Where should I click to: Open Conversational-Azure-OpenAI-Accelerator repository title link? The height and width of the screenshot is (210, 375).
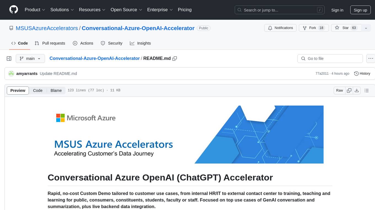[138, 28]
